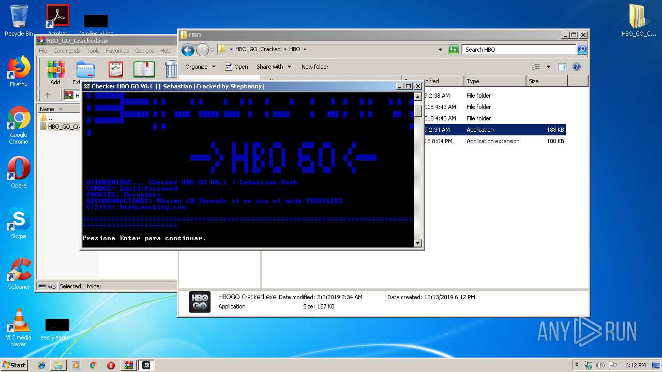
Task: Toggle the Explorer preview pane button
Action: coord(562,67)
